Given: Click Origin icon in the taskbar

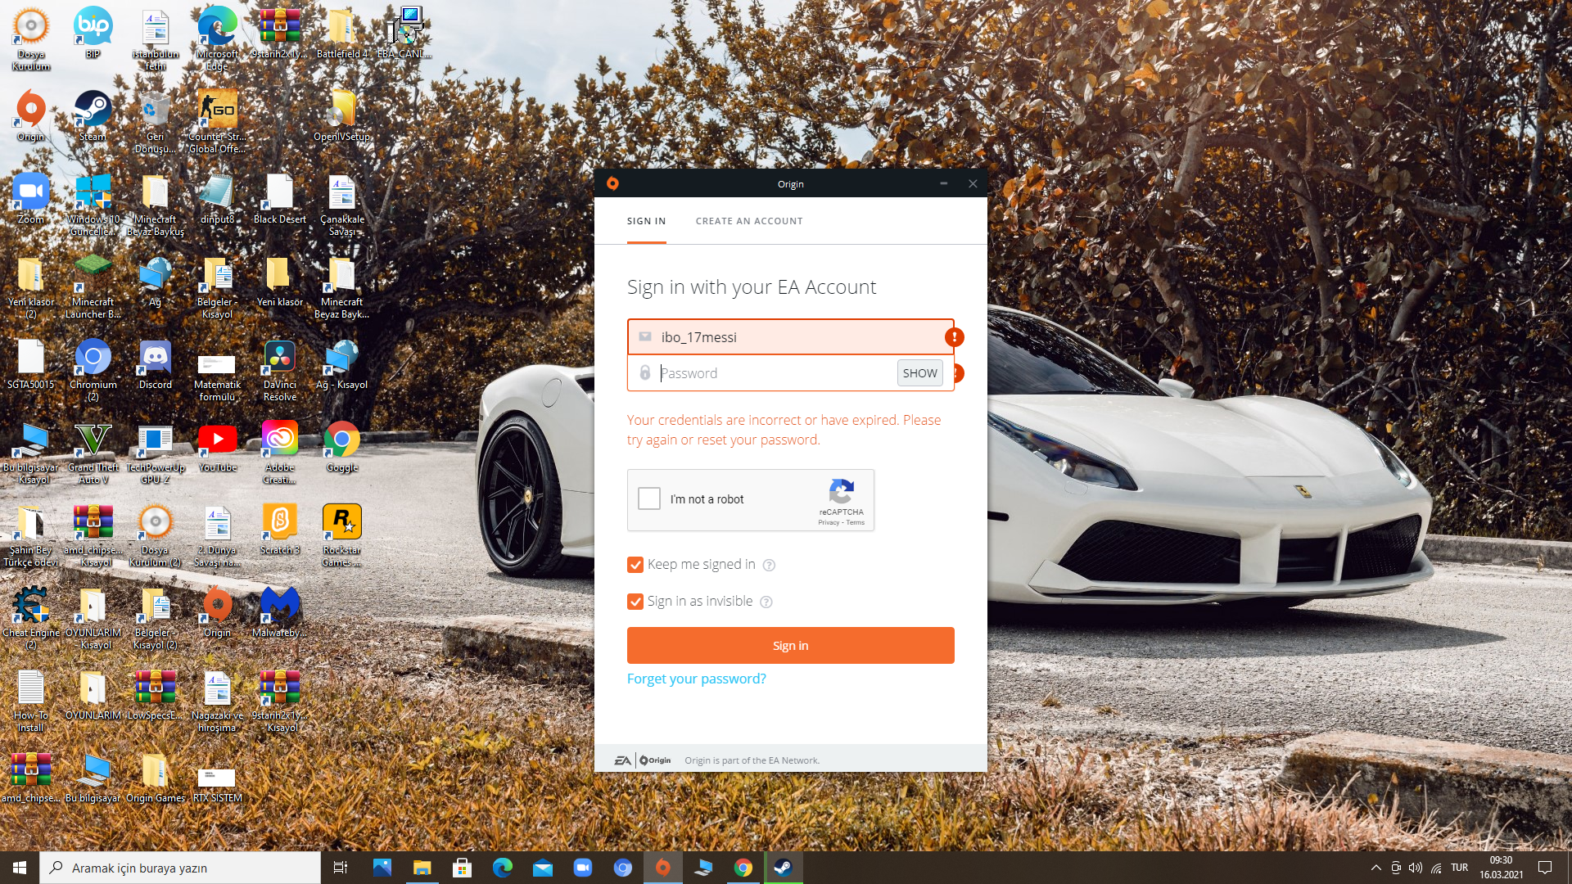Looking at the screenshot, I should [662, 868].
